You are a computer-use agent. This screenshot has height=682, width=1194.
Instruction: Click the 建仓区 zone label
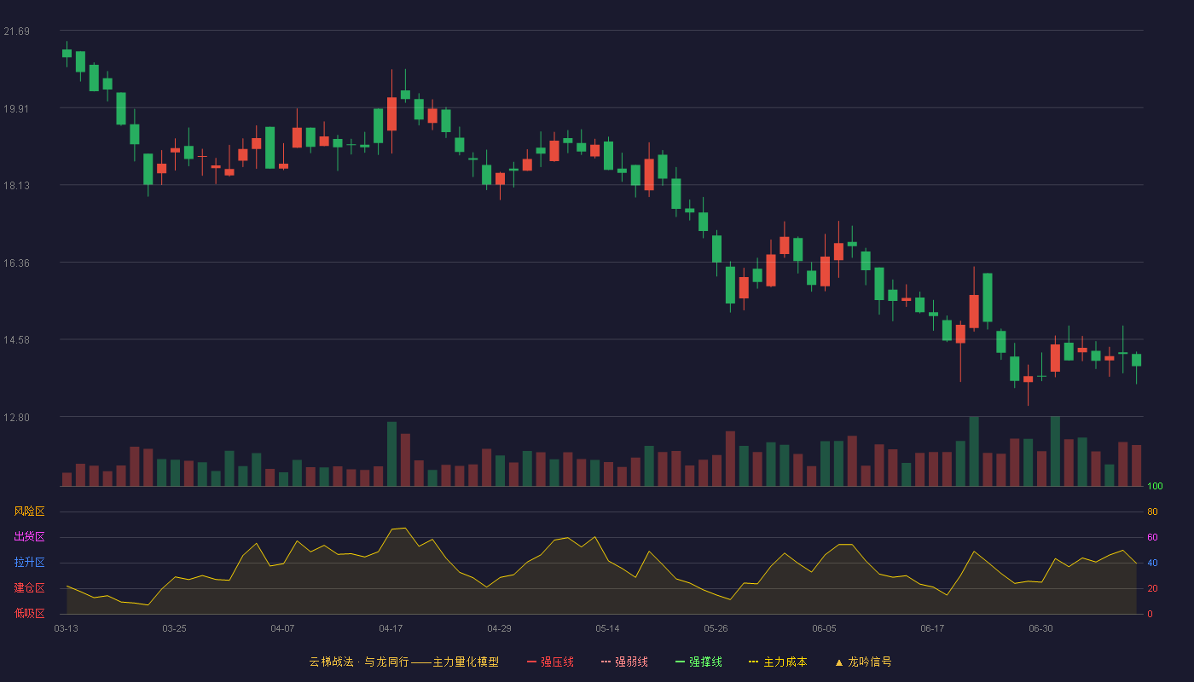(x=29, y=588)
